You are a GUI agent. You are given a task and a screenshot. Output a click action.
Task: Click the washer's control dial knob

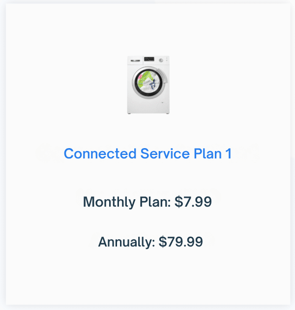coord(161,61)
